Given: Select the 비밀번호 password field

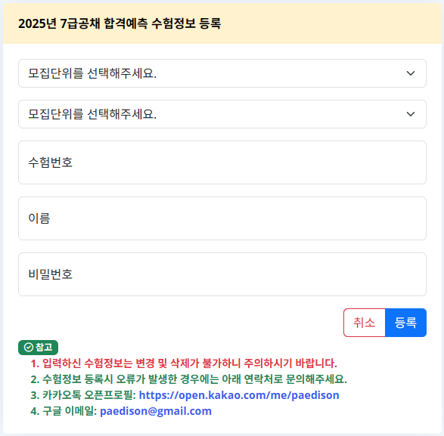Looking at the screenshot, I should coord(222,274).
